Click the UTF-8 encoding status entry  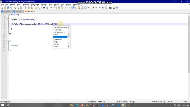coord(170,102)
